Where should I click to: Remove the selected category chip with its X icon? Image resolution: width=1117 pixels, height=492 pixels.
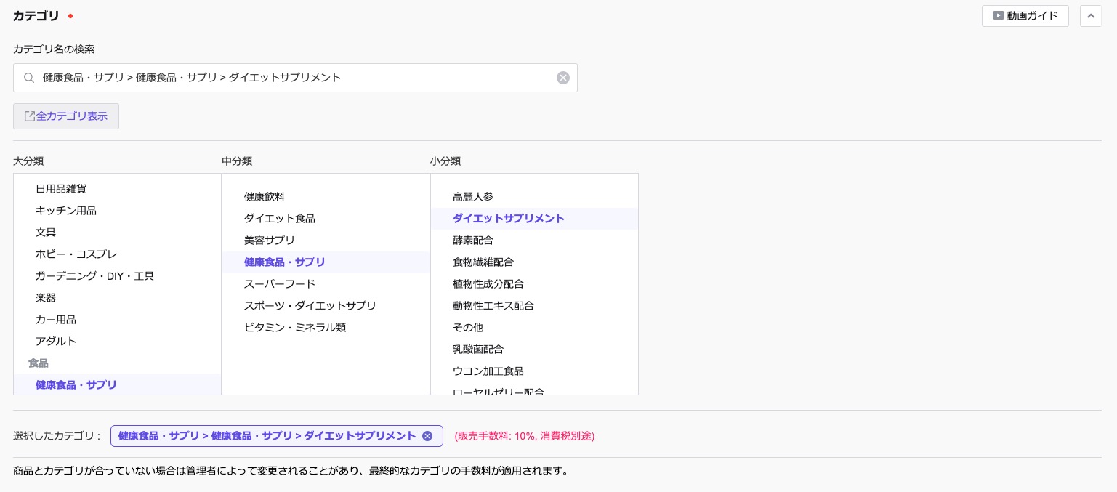tap(427, 436)
